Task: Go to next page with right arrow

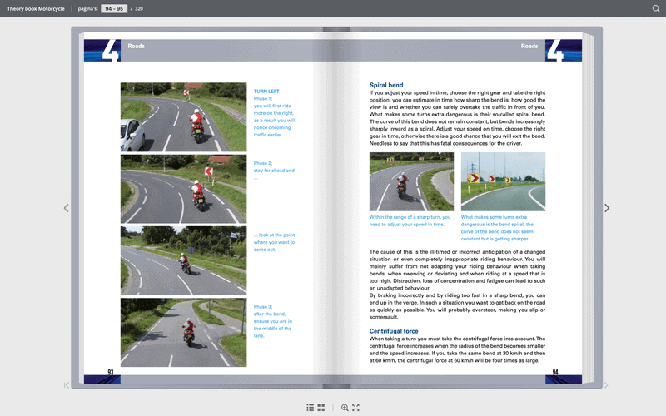Action: coord(607,208)
